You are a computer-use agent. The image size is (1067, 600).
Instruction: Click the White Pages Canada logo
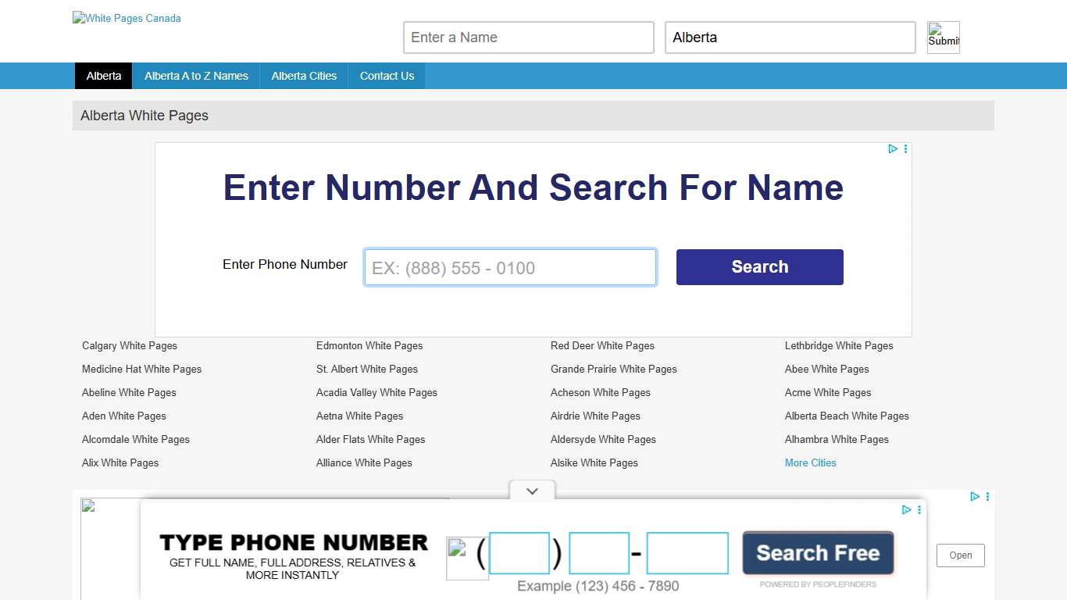click(126, 18)
